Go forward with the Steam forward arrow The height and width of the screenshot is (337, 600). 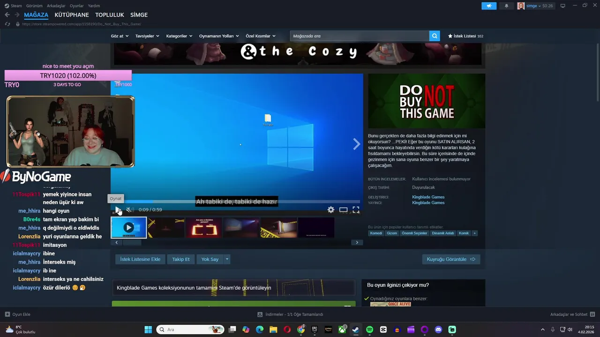17,15
